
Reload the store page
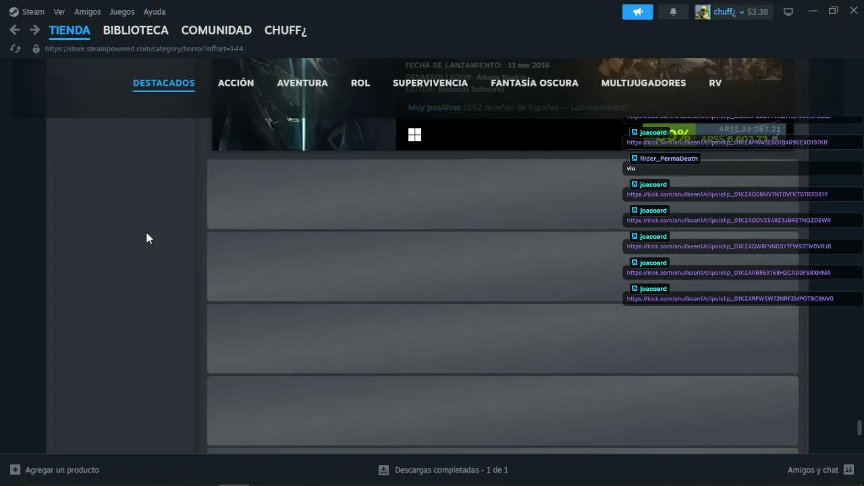15,49
